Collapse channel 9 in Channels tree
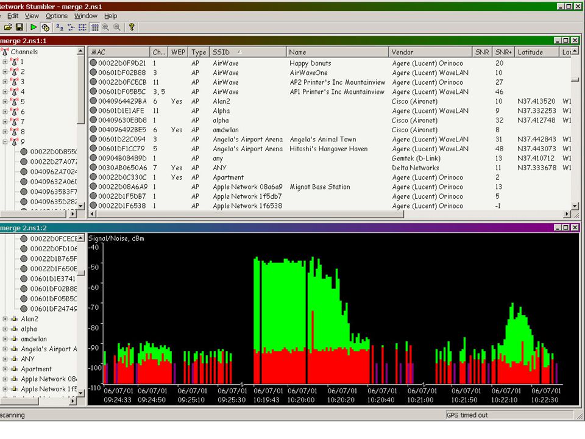 (x=5, y=141)
